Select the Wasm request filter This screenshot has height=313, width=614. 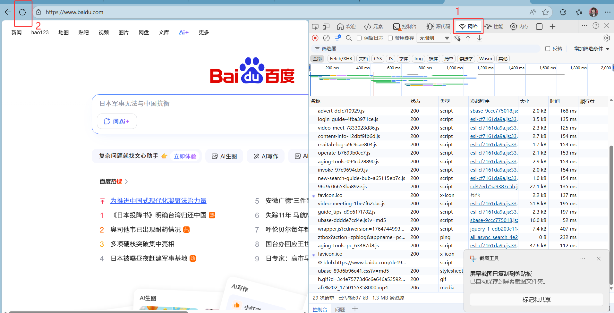[x=485, y=59]
